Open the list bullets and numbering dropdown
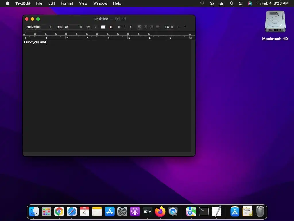Screen dimensions: 294x221 pos(182,27)
